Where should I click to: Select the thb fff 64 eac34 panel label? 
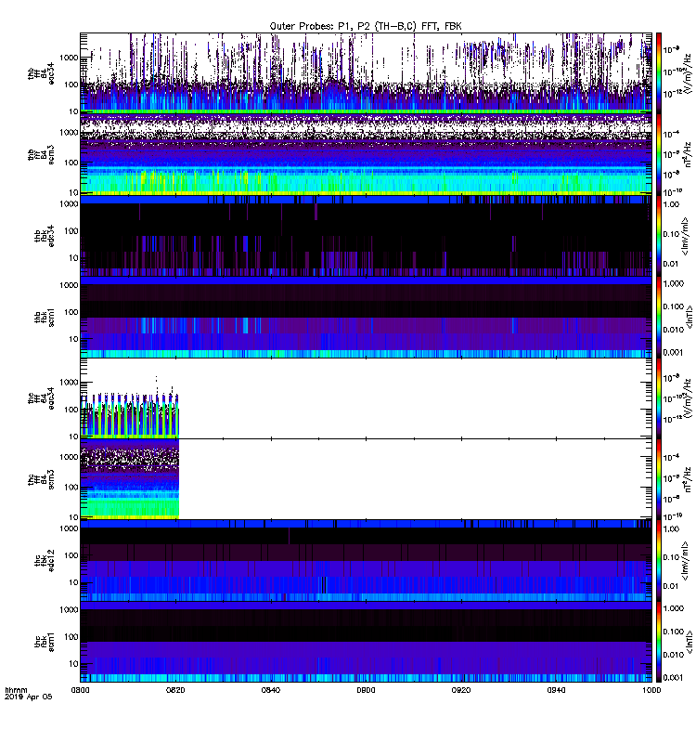(x=41, y=73)
